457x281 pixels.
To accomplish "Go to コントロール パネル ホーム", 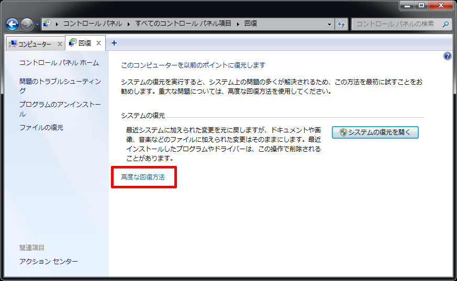I will (x=59, y=63).
